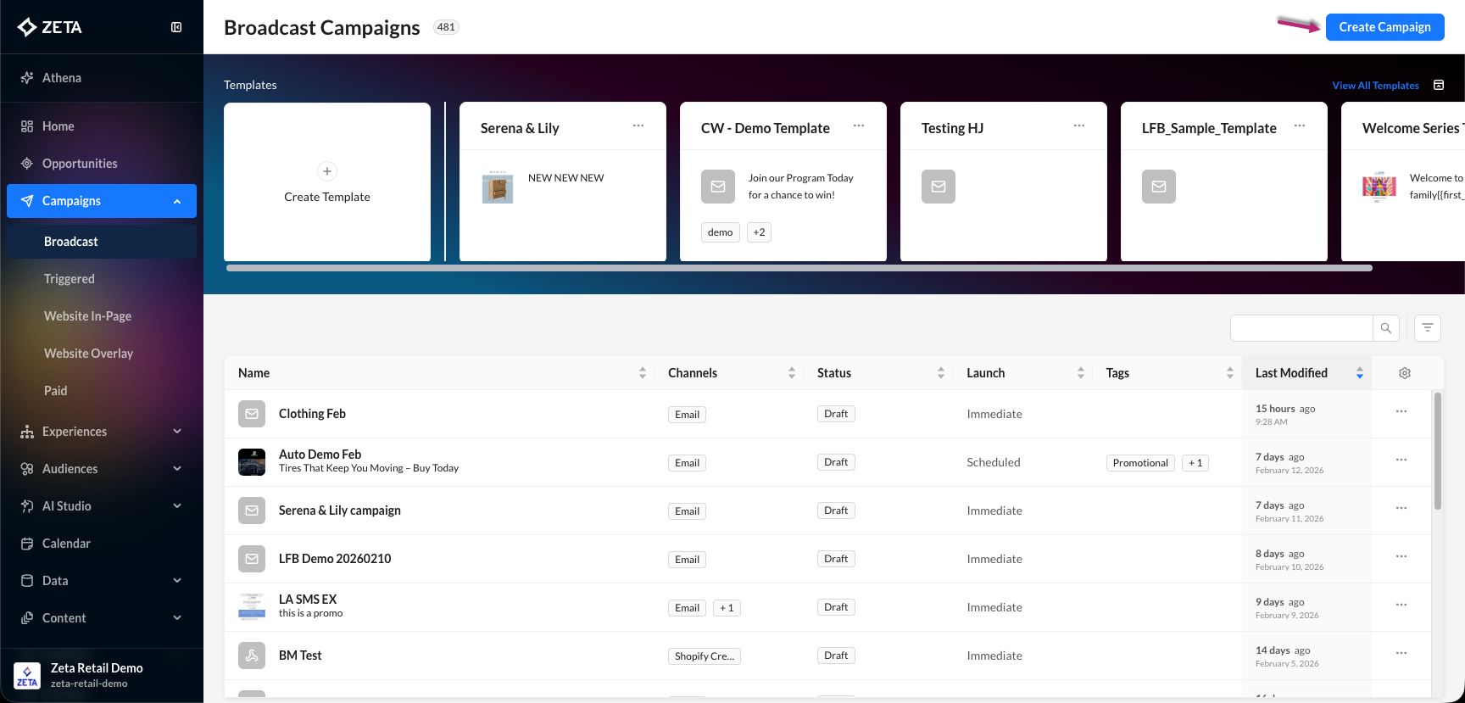
Task: Collapse the Campaigns sidebar section
Action: click(177, 202)
